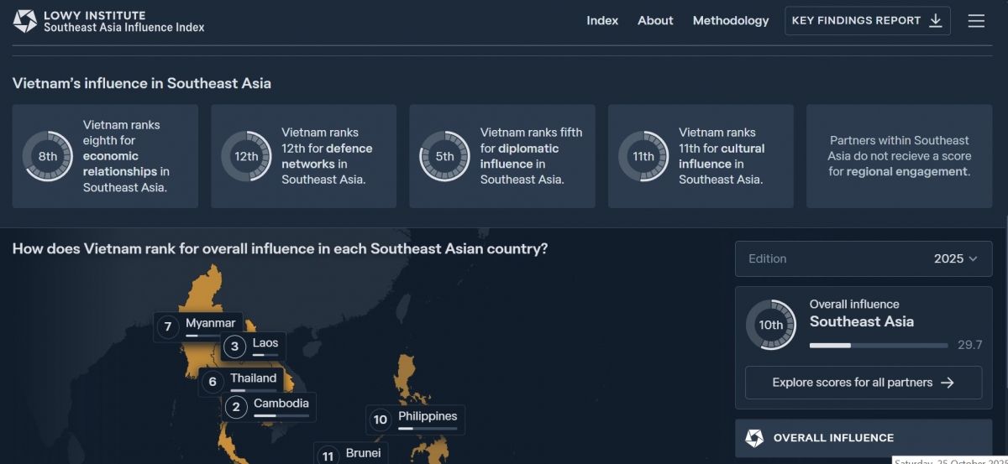Go to the Methodology page
Screen dimensions: 1008x464
(730, 21)
